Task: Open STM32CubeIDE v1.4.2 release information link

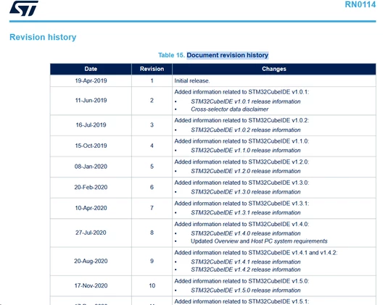Action: click(245, 270)
